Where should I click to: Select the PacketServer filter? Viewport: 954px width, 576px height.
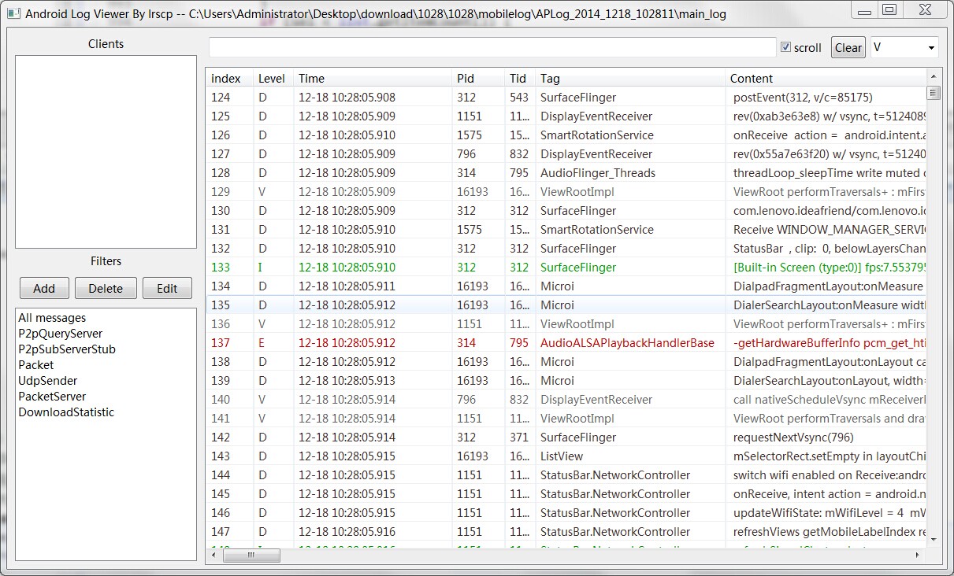click(x=52, y=397)
